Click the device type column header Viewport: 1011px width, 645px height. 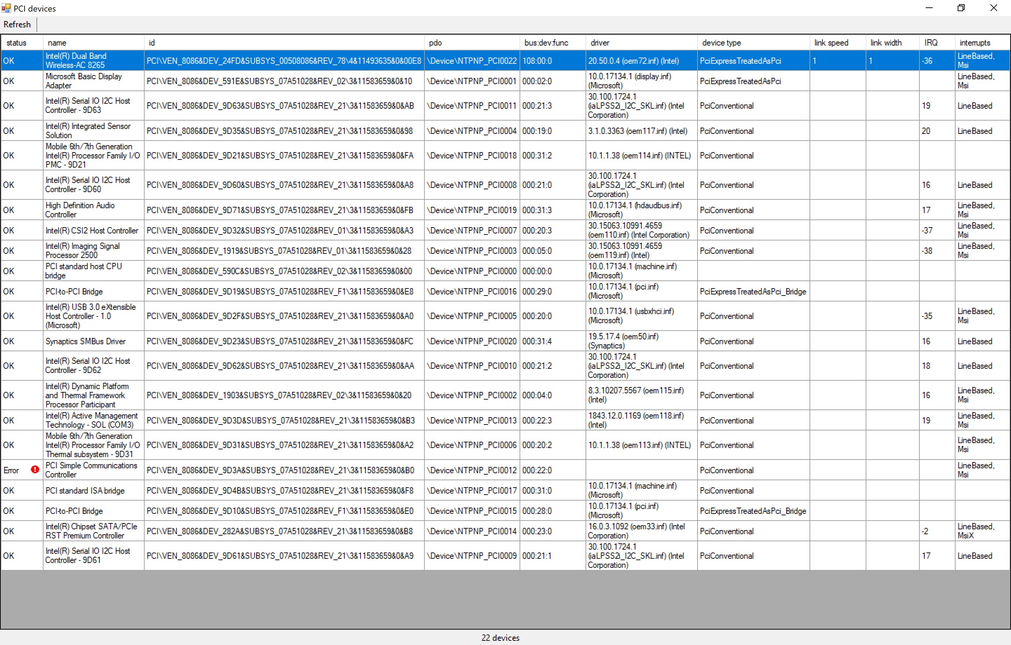coord(753,43)
